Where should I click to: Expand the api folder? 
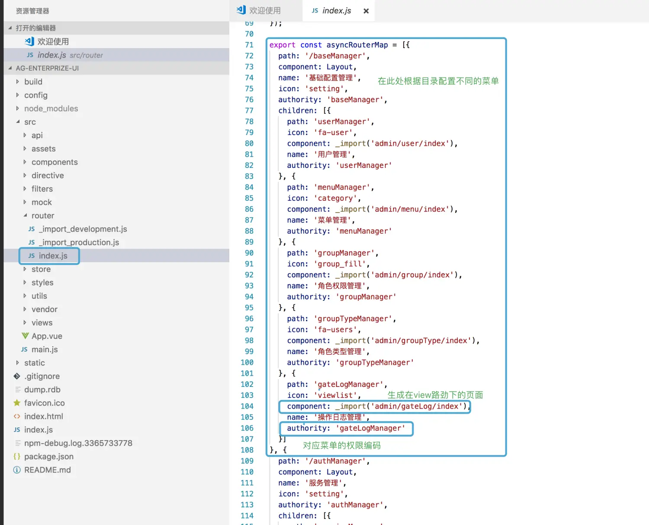25,135
